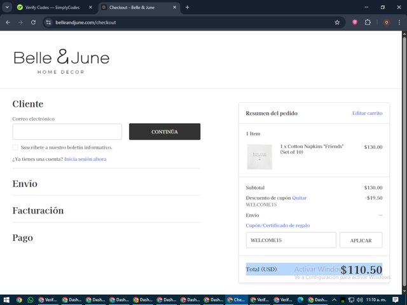Show hidden system tray icons
The image size is (407, 305).
pos(334,300)
